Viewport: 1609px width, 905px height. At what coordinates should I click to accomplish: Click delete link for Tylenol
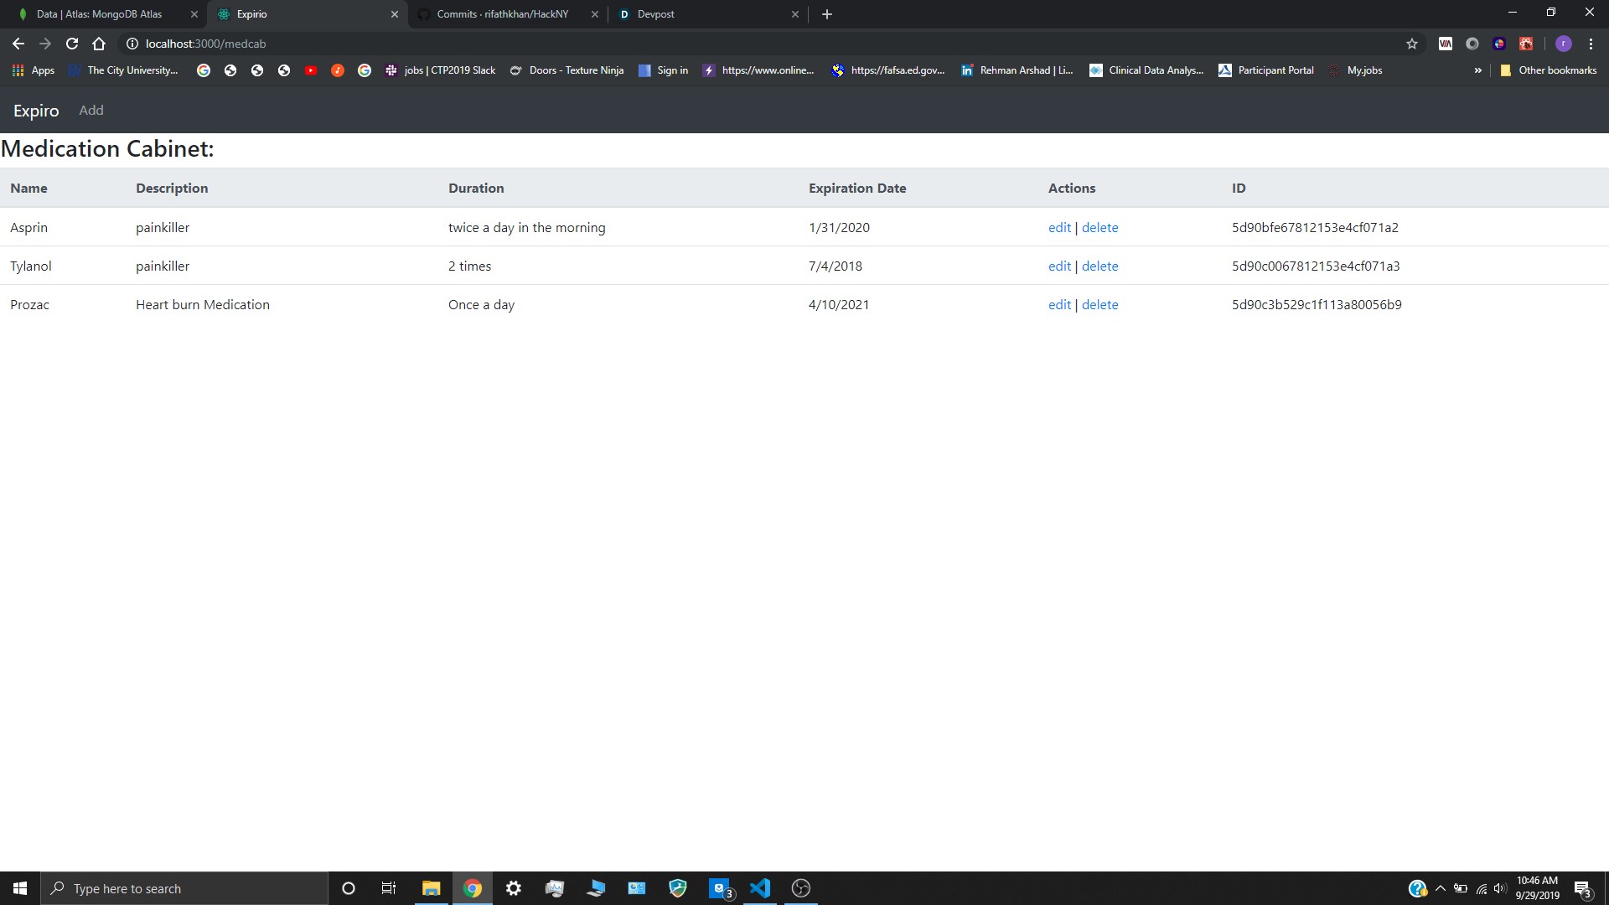1099,266
